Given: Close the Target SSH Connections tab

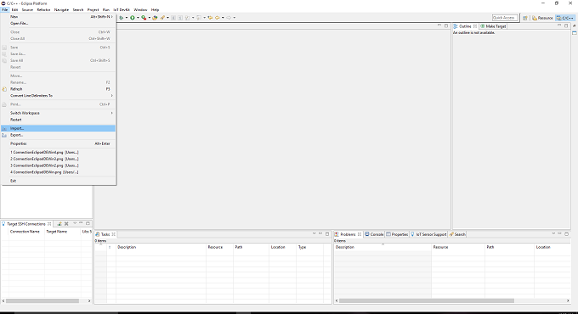Looking at the screenshot, I should pos(49,223).
